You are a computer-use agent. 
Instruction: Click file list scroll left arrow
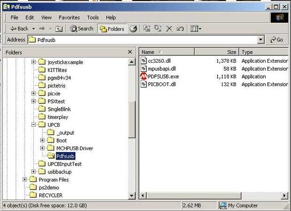[x=143, y=196]
